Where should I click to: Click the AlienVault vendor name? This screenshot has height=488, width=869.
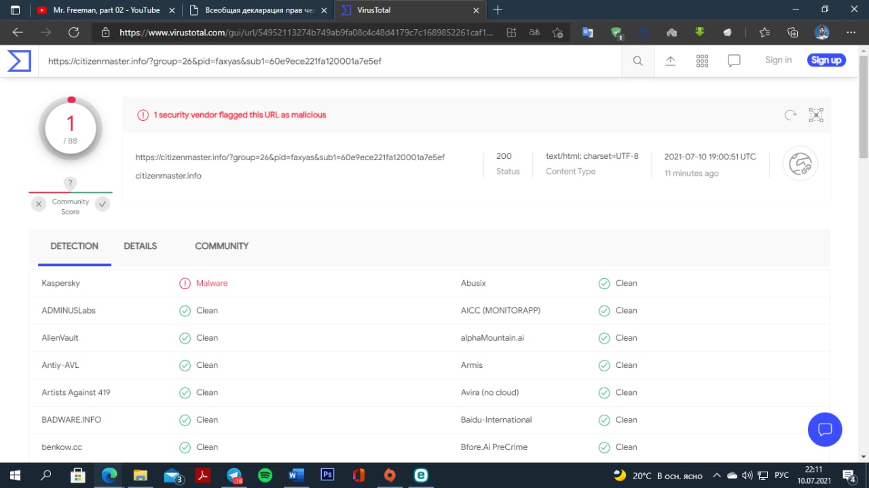60,337
